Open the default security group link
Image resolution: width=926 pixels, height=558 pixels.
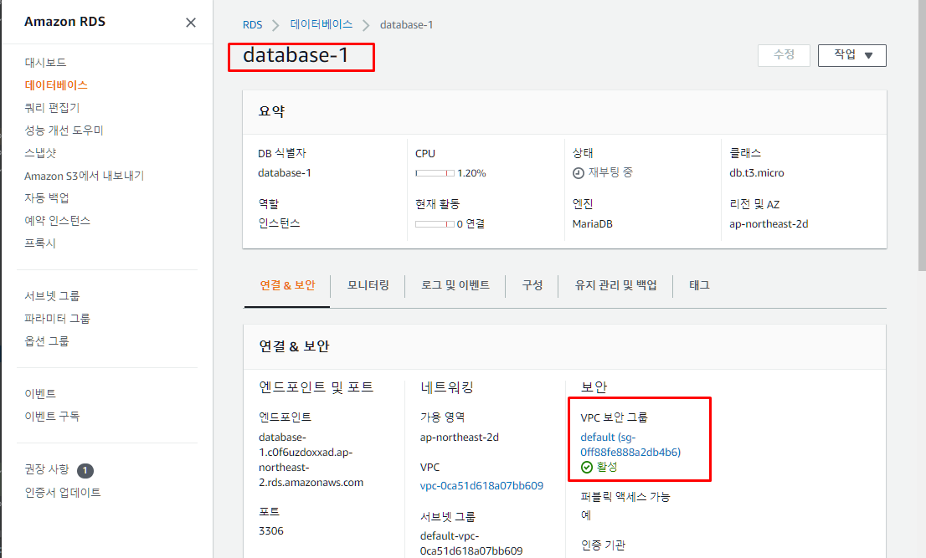click(630, 445)
